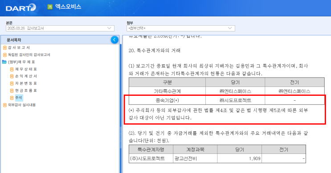Click the (주)시도프로젝트 cell in second table
331x173 pixels.
pyautogui.click(x=151, y=158)
